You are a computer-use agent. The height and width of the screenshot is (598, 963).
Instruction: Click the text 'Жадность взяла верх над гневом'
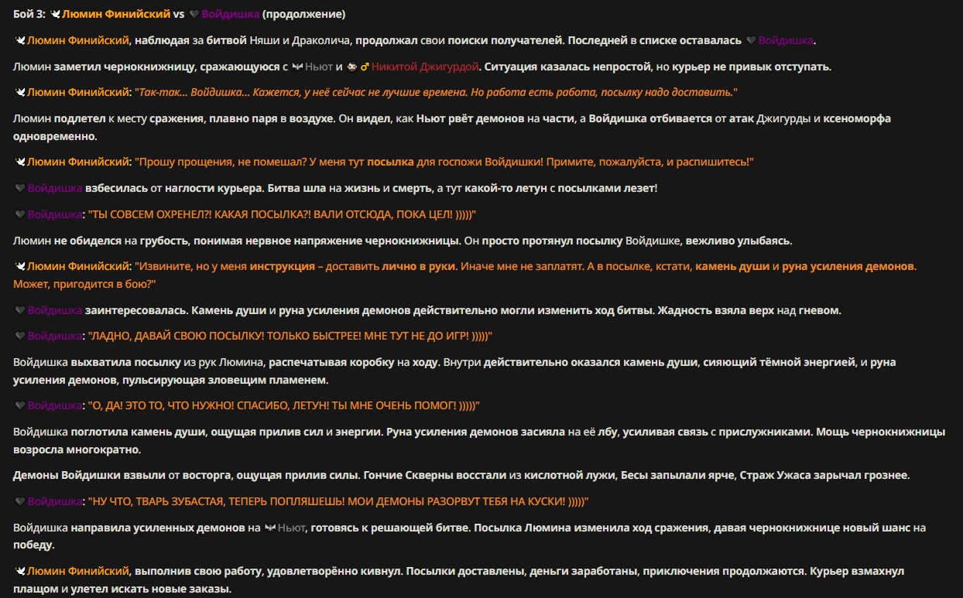(x=750, y=310)
